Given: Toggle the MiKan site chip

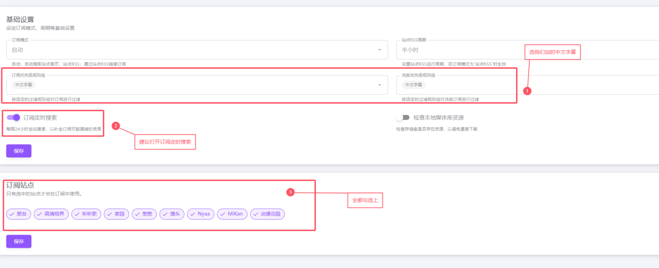Looking at the screenshot, I should [x=232, y=214].
